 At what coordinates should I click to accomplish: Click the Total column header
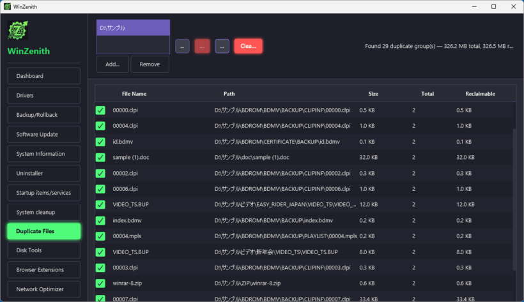coord(428,94)
